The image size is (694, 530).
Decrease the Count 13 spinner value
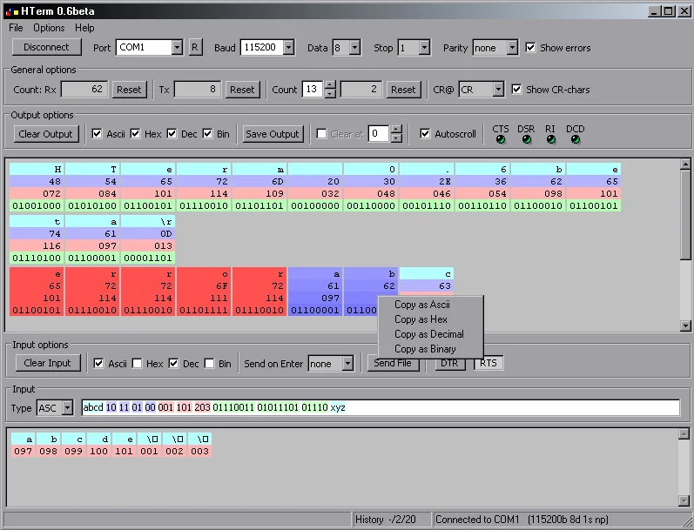point(330,93)
